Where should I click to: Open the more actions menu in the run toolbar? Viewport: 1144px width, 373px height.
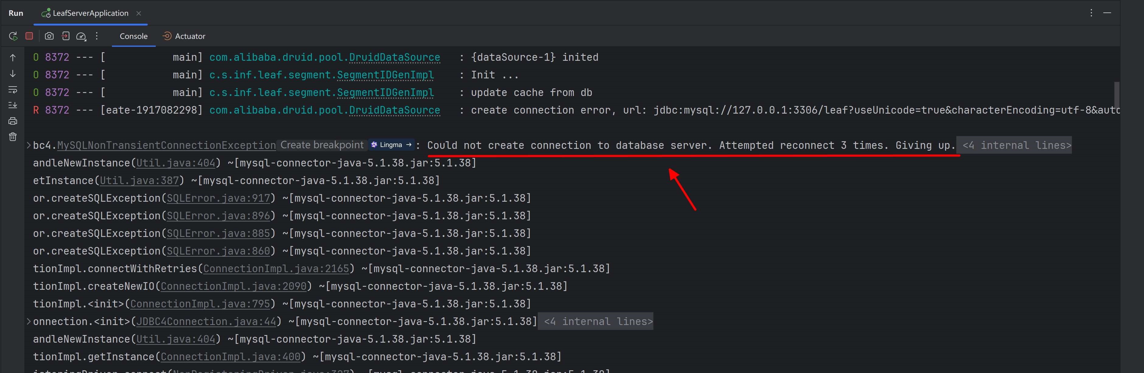click(96, 36)
